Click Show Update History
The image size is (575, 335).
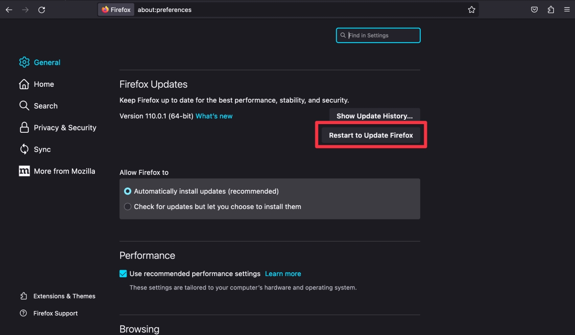point(374,116)
